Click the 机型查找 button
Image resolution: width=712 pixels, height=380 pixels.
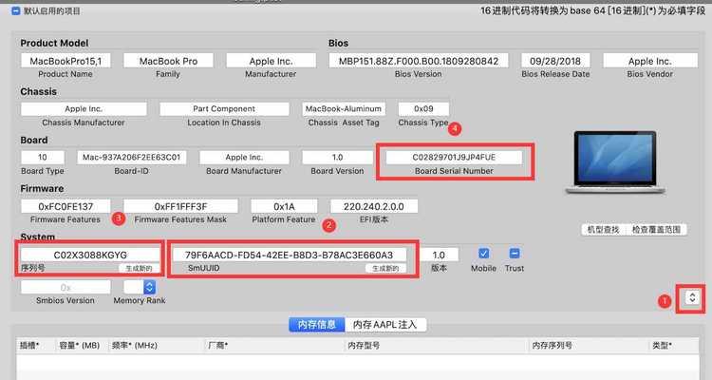point(603,230)
